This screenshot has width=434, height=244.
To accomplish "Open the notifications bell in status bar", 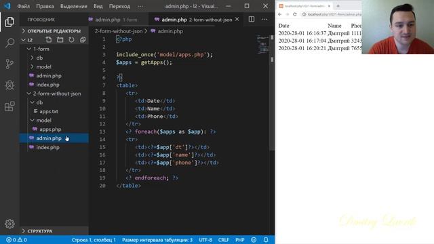I will point(266,240).
